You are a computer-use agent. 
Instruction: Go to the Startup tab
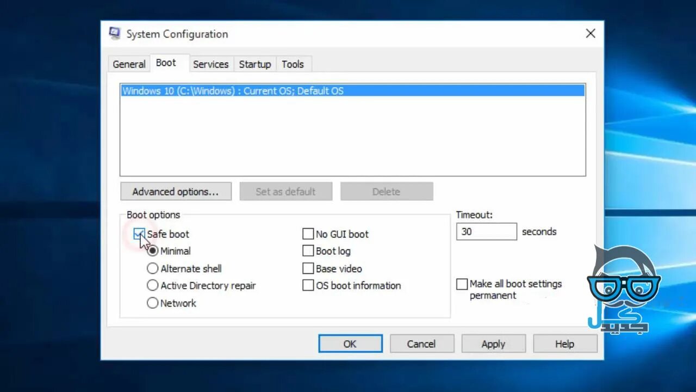point(255,64)
